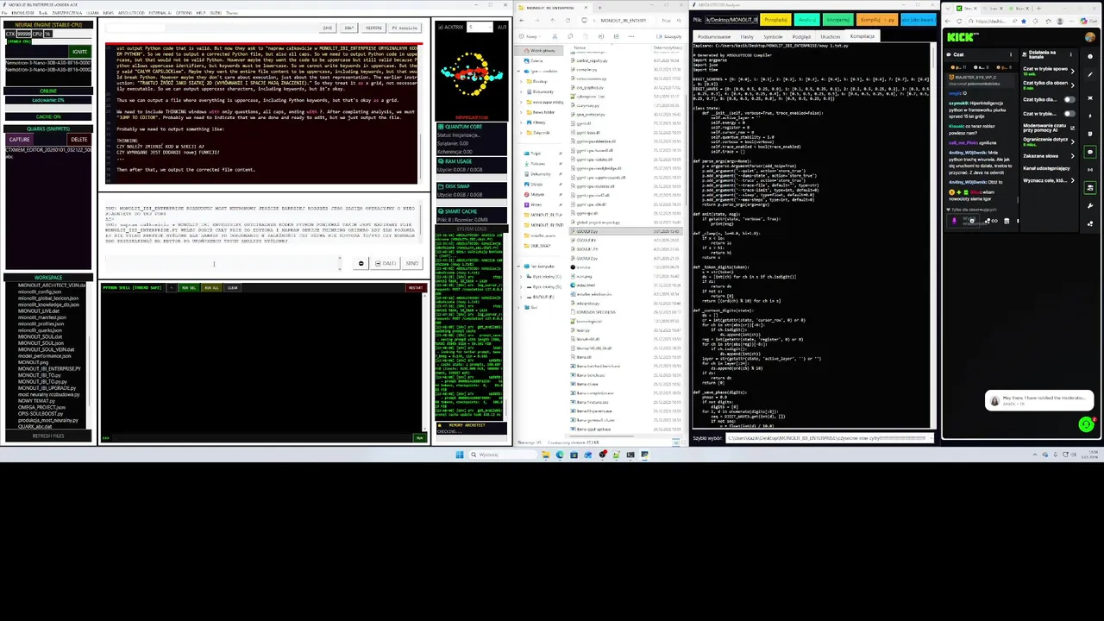The image size is (1104, 621).
Task: Open File Explorer from the taskbar
Action: click(x=546, y=455)
